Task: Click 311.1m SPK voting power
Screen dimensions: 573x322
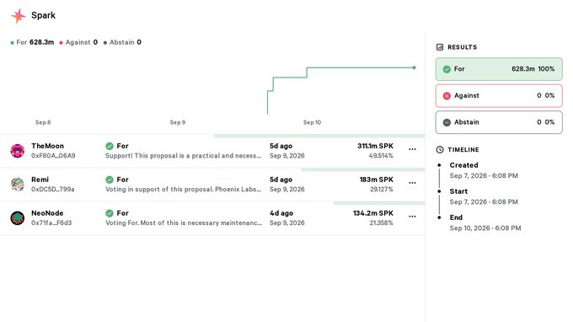Action: (375, 146)
